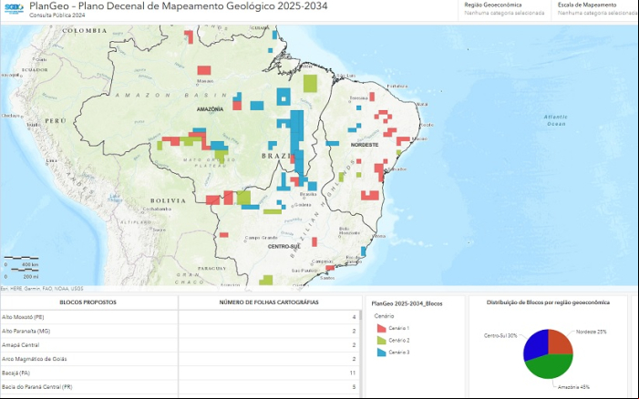Click the NÚMERO DE FOLHAS CARTOGRÁFIAS column header
The height and width of the screenshot is (399, 639).
click(269, 302)
